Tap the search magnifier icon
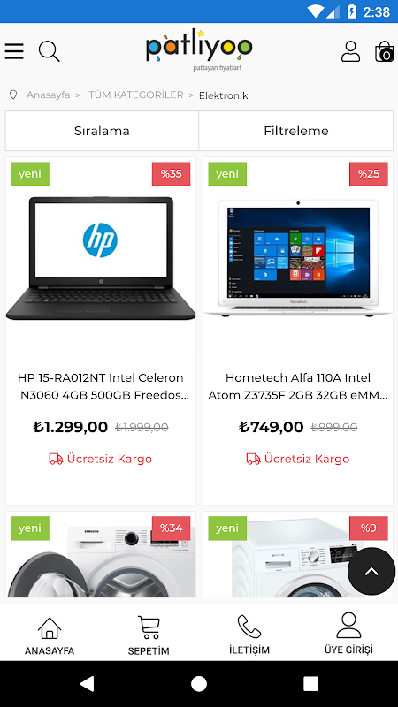This screenshot has height=707, width=398. [49, 51]
